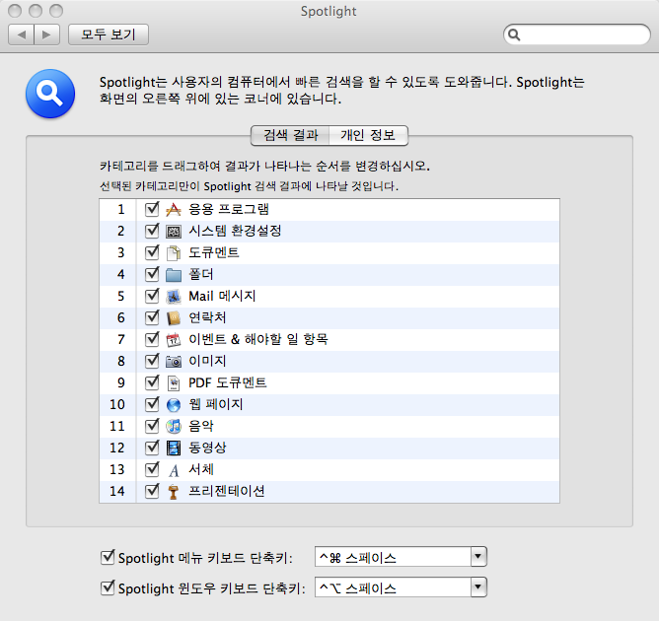Uncheck the 시스템 환경설정 checkbox
The image size is (659, 621).
tap(152, 231)
